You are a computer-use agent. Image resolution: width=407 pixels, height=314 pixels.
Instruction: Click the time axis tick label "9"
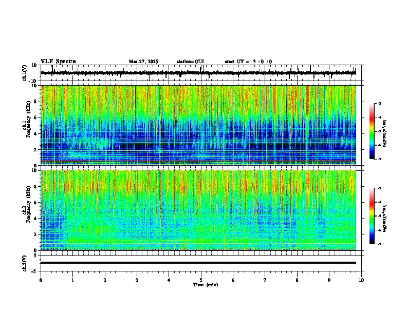(x=329, y=280)
